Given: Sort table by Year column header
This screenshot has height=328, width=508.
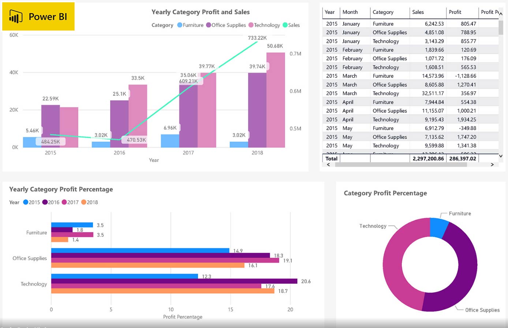Looking at the screenshot, I should [330, 12].
